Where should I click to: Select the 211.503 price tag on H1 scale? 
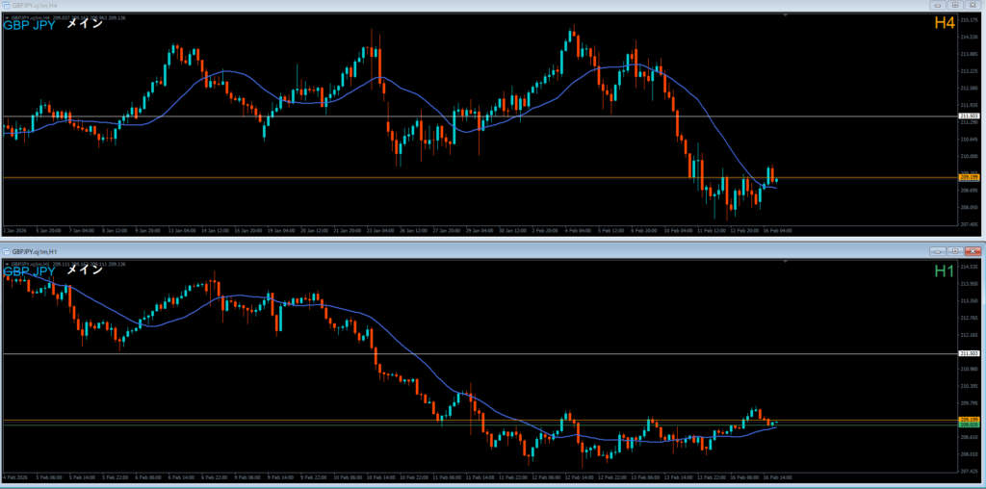pos(969,354)
